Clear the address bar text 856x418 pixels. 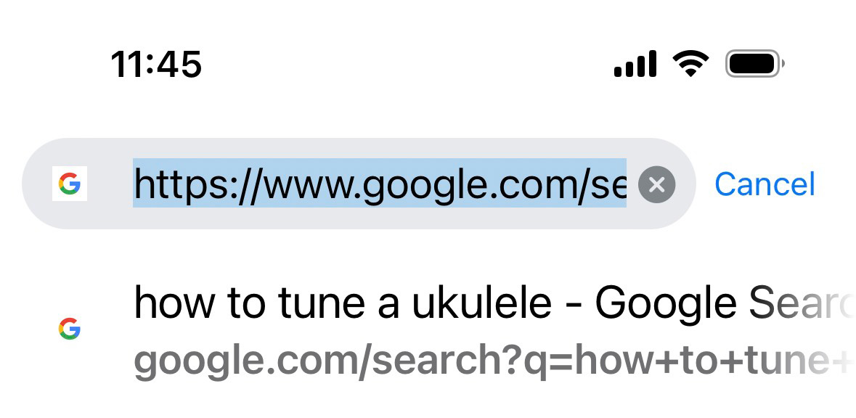(656, 185)
